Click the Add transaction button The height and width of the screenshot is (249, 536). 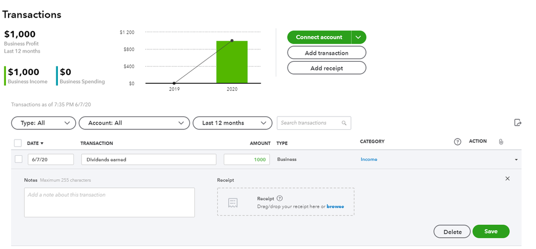[327, 53]
